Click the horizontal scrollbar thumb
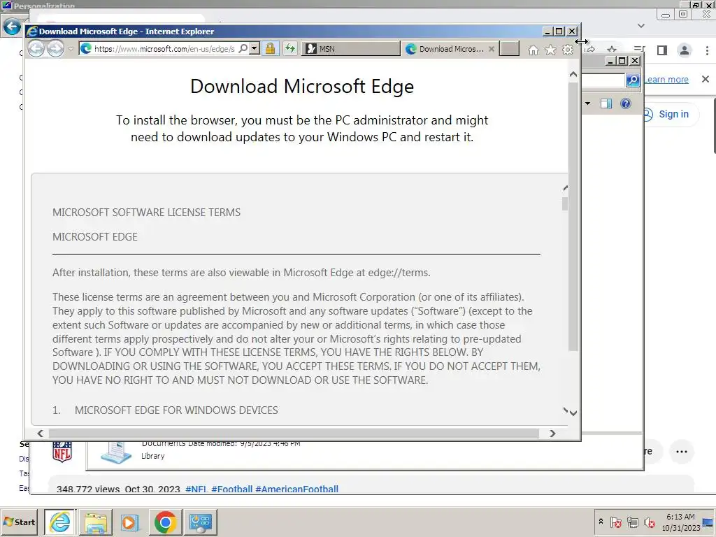Screen dimensions: 716x537 tap(294, 433)
